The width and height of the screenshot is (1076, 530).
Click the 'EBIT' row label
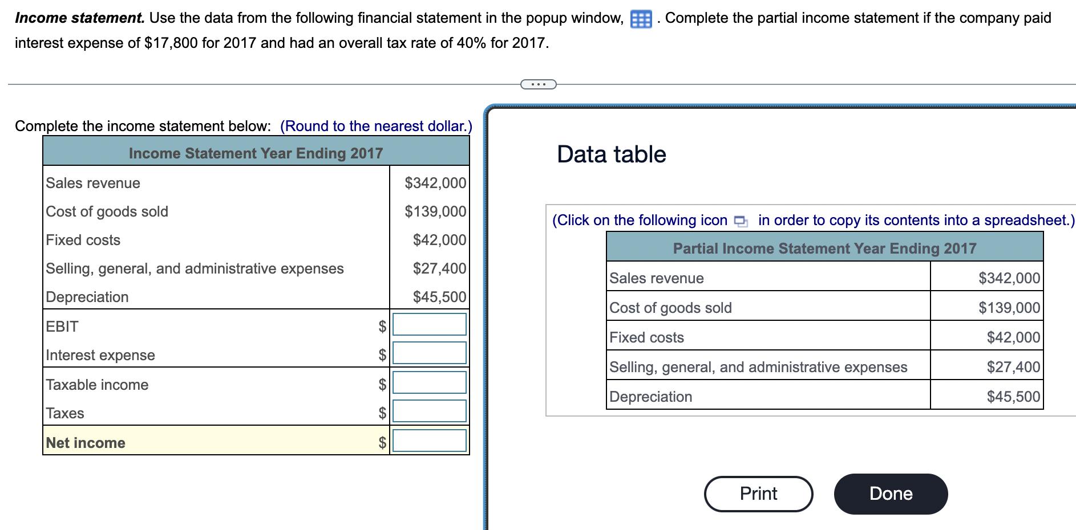coord(62,327)
